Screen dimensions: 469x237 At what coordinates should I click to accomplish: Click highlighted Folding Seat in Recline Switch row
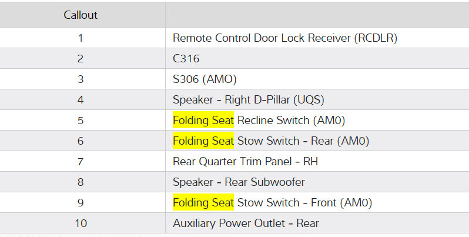pyautogui.click(x=203, y=121)
